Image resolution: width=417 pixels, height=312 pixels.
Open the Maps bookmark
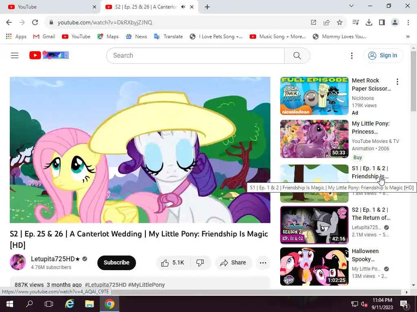(x=108, y=37)
